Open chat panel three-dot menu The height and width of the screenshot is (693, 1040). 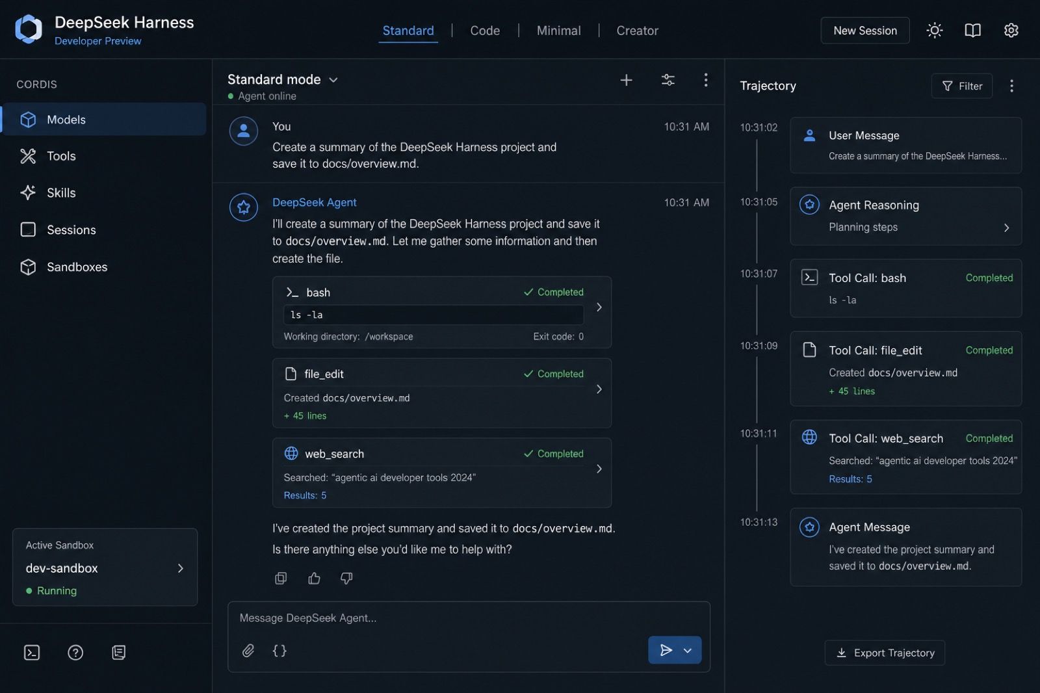click(706, 80)
